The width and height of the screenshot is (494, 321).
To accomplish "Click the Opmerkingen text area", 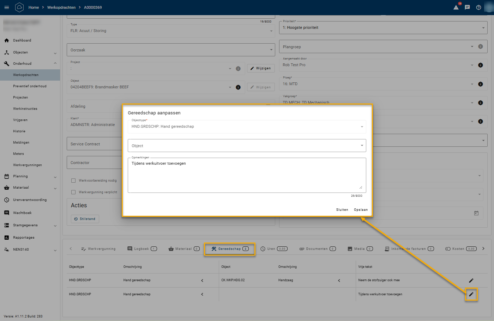I will tap(247, 175).
